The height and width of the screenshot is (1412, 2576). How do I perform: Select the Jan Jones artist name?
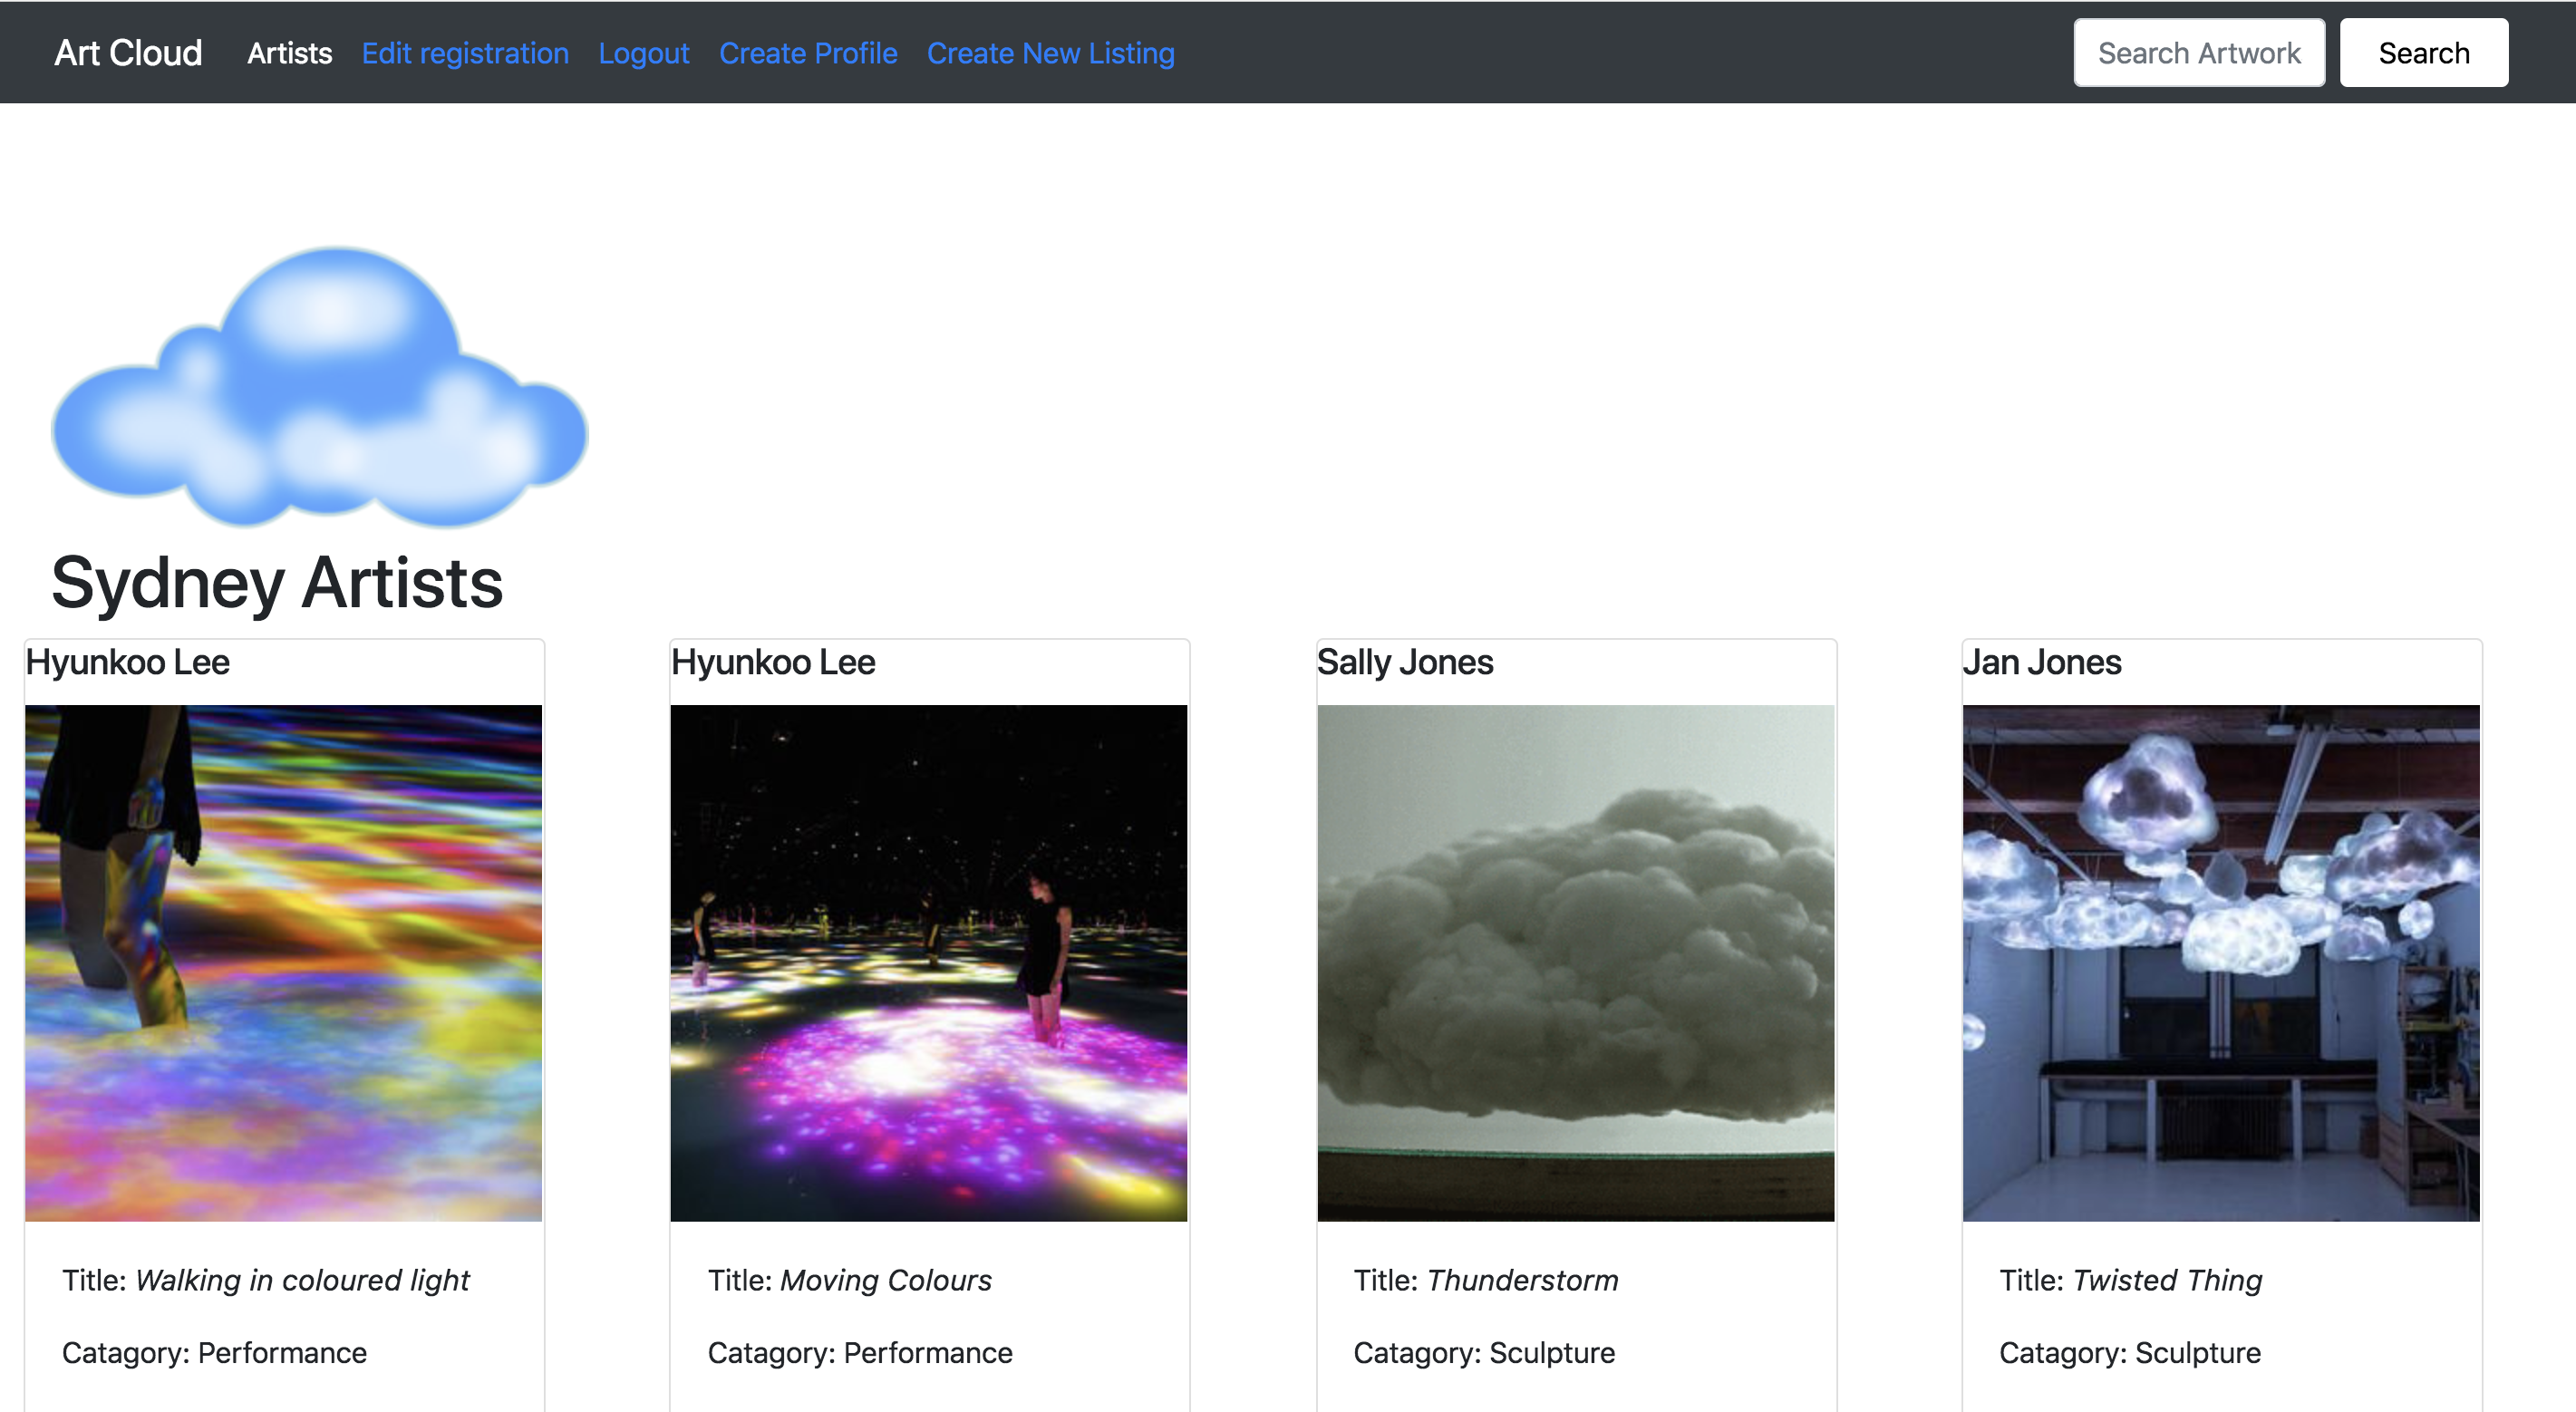coord(2041,662)
